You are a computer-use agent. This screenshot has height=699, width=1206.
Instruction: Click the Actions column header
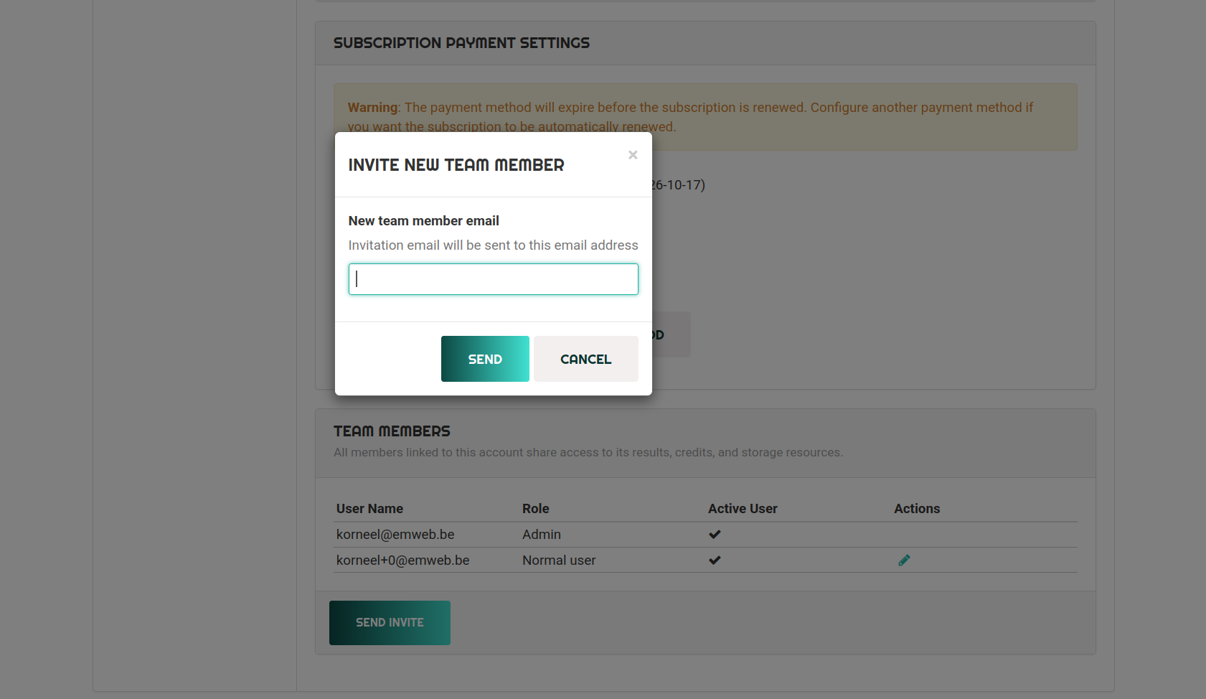[x=916, y=509]
